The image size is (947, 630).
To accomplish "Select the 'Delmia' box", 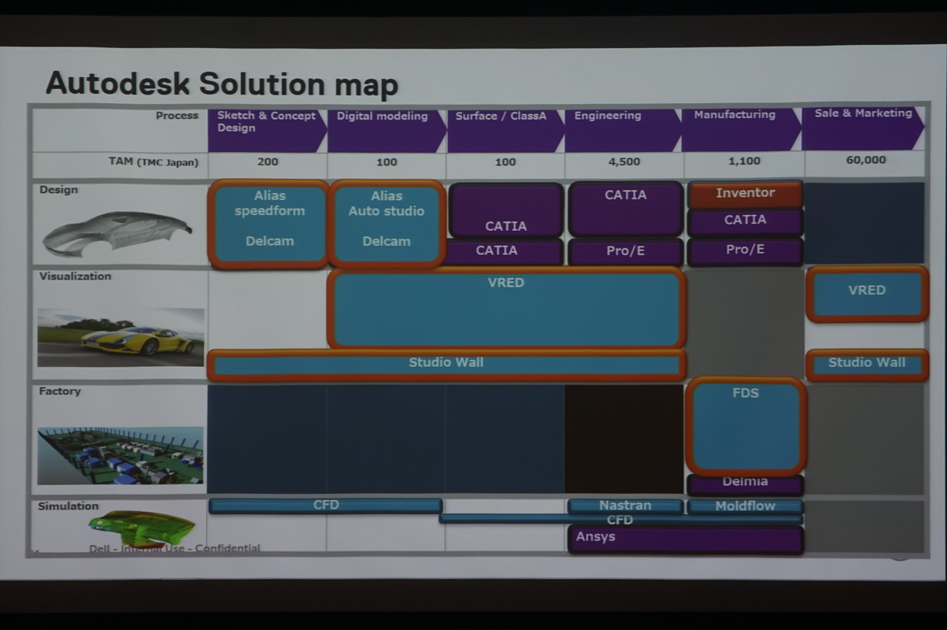I will click(745, 484).
